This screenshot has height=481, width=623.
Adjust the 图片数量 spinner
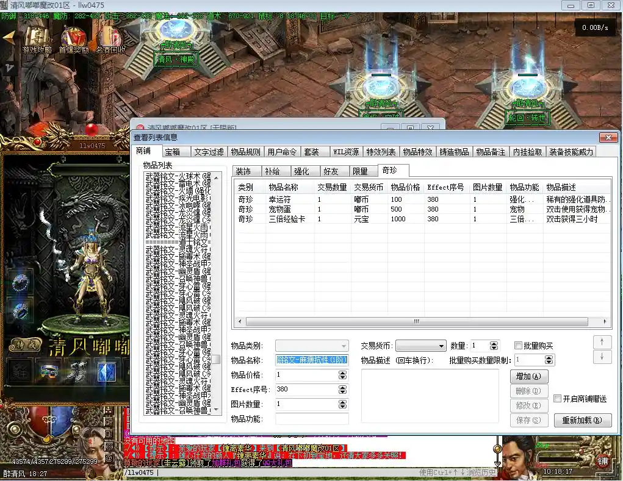click(x=342, y=404)
